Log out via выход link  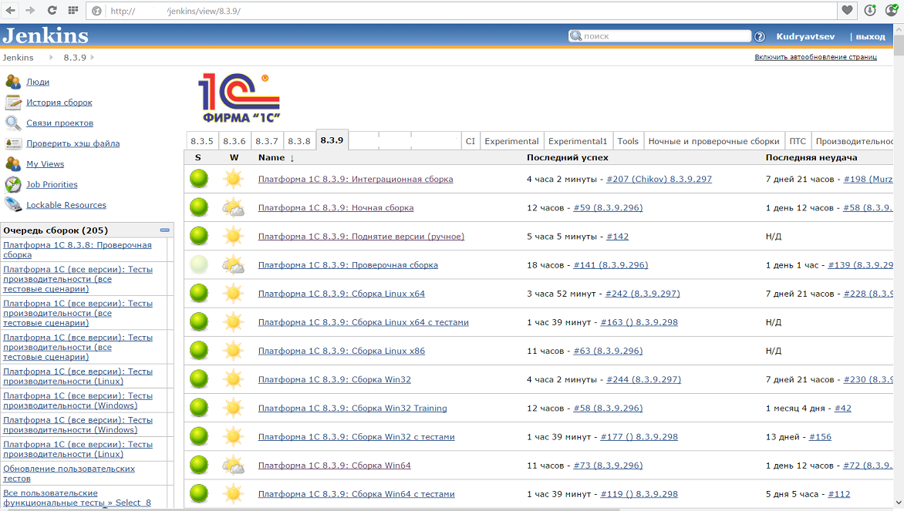870,36
